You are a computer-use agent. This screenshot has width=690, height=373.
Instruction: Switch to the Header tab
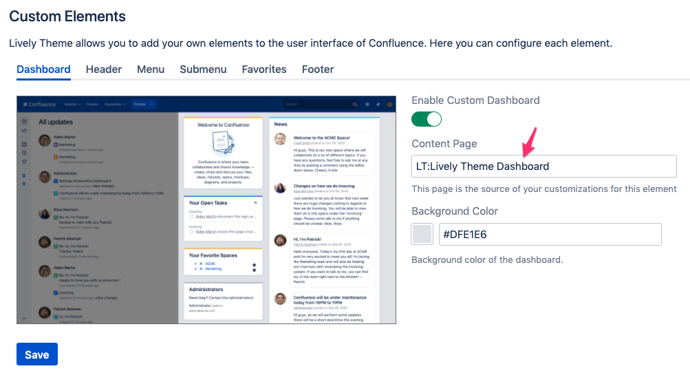tap(104, 69)
